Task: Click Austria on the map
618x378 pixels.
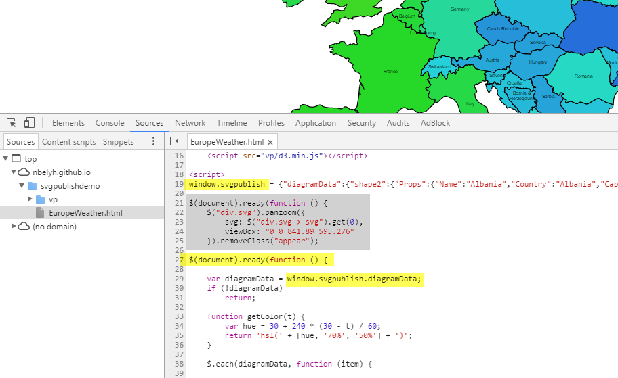Action: (492, 60)
